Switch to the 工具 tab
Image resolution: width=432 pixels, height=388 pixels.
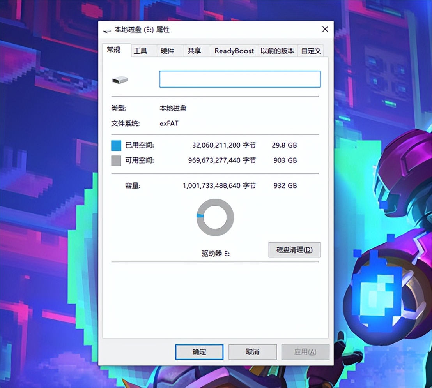144,51
